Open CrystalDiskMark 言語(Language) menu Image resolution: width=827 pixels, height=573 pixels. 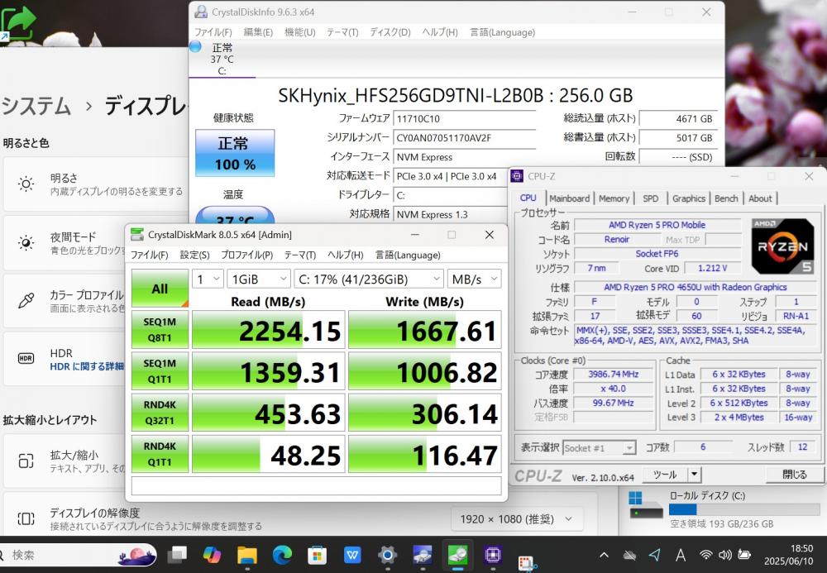coord(408,255)
